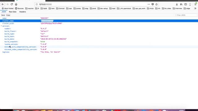Open the nfv bookmarks folder
Viewport: 198px width, 111px height.
coord(158,8)
